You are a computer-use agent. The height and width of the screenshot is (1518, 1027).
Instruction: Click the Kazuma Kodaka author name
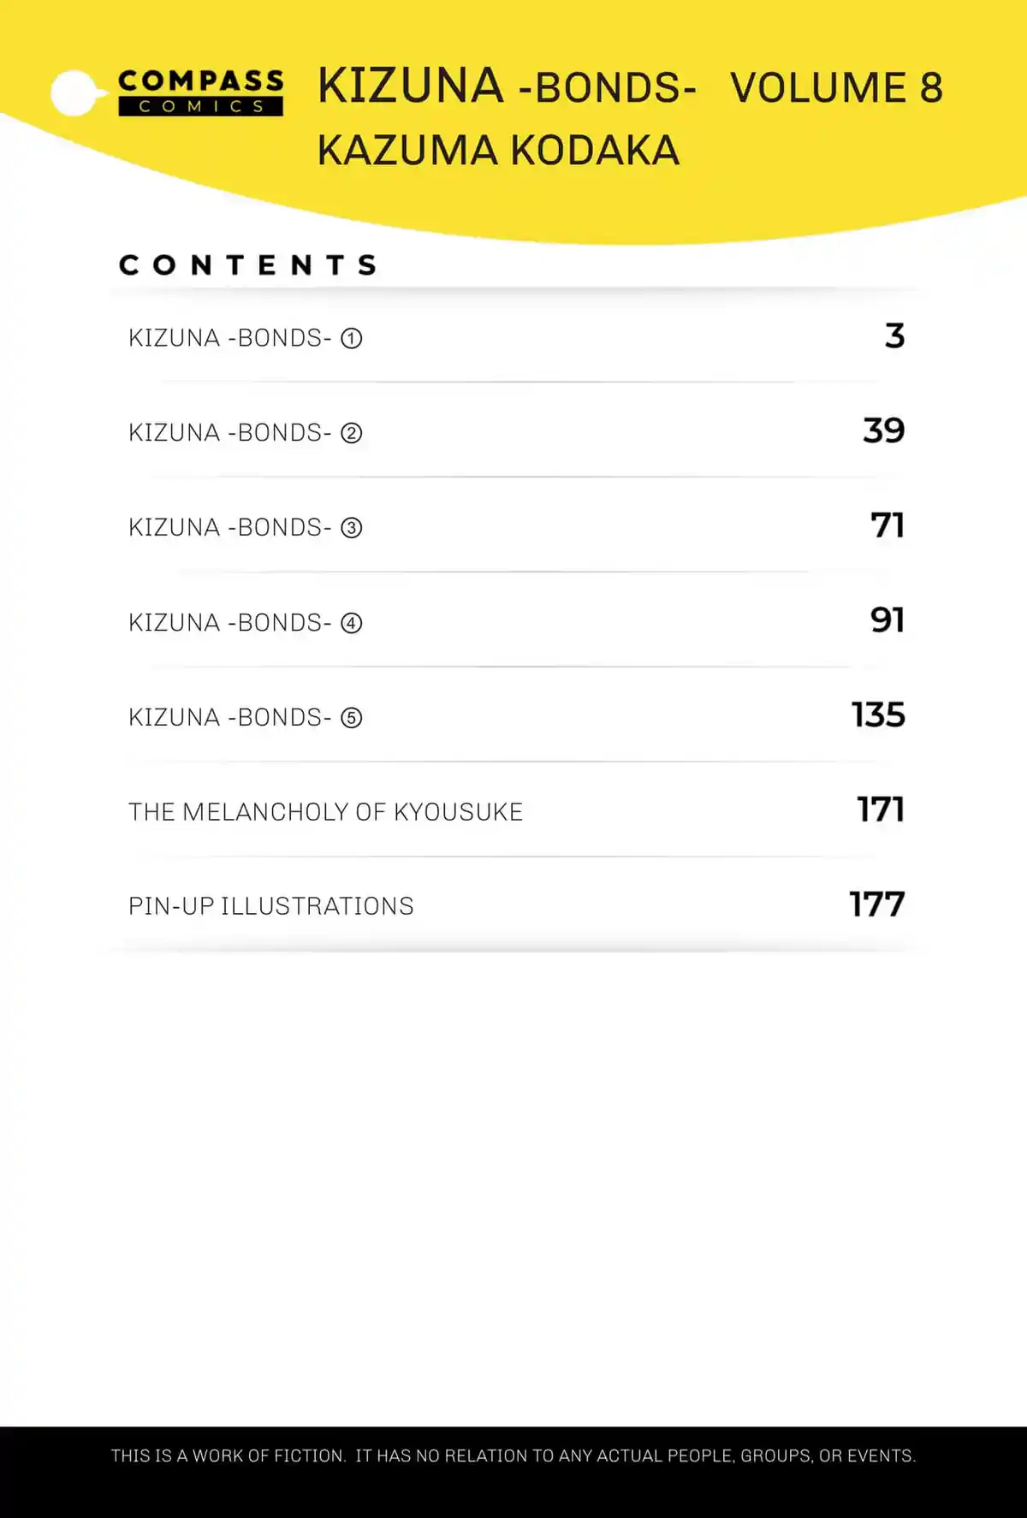coord(498,151)
